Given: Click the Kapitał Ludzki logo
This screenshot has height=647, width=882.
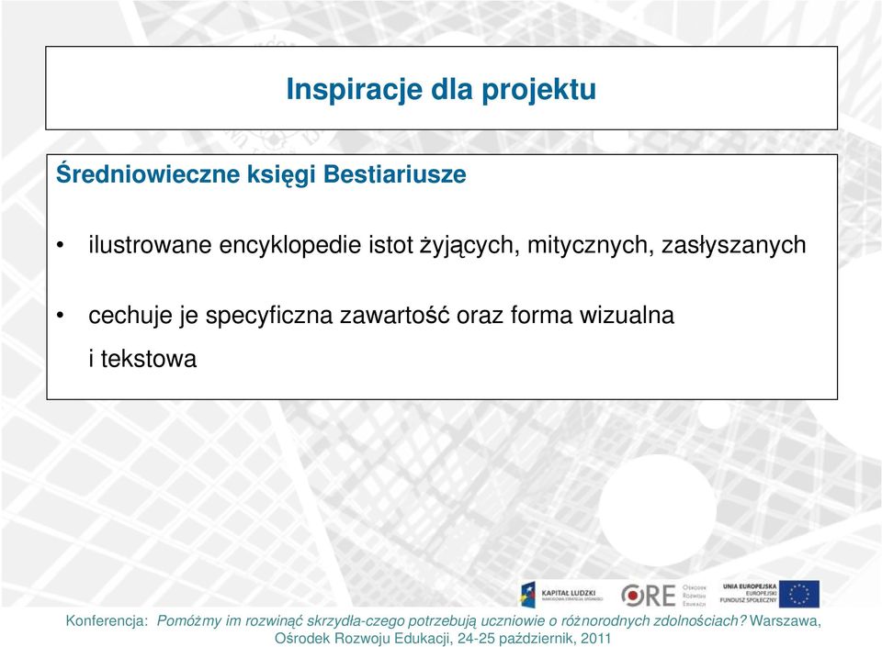Looking at the screenshot, I should (x=562, y=595).
